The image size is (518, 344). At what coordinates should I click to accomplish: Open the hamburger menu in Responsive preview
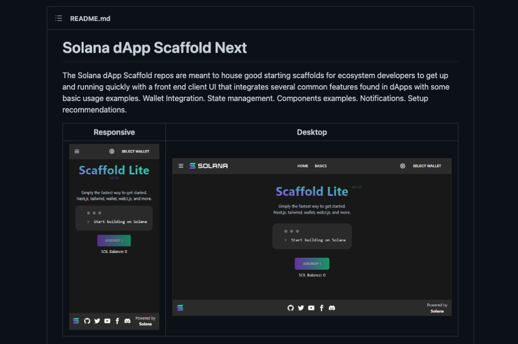click(77, 151)
